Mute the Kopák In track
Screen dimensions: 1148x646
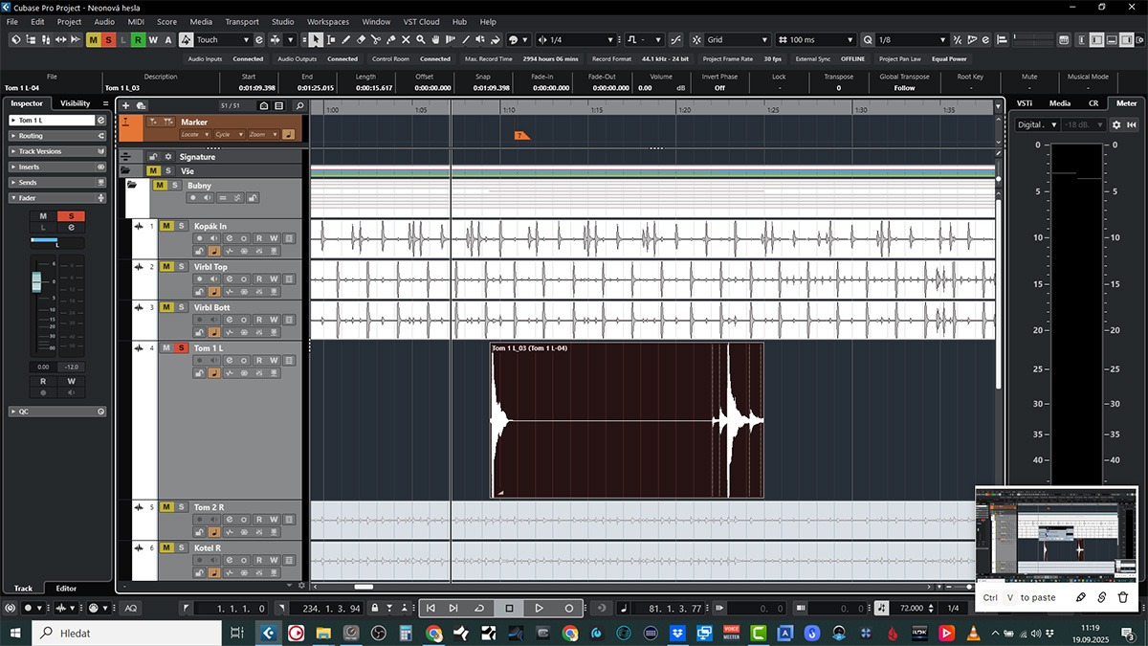[166, 227]
